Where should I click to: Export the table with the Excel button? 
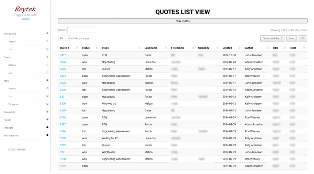click(291, 38)
